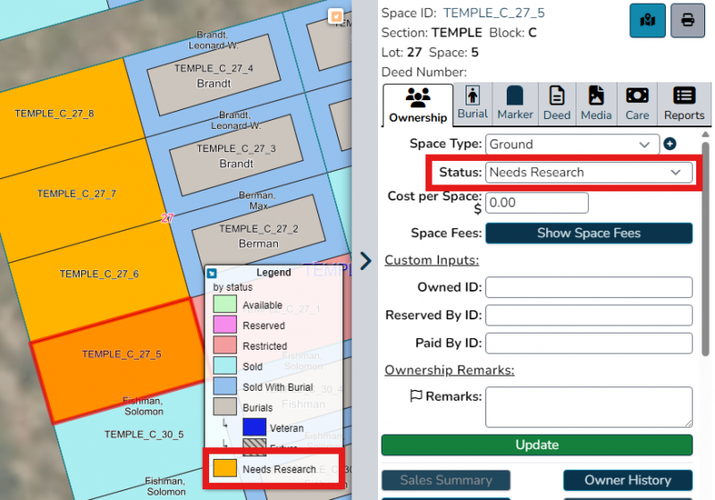This screenshot has width=715, height=500.
Task: Click the Space ID link TEMPLE_C_27_5
Action: coord(494,13)
